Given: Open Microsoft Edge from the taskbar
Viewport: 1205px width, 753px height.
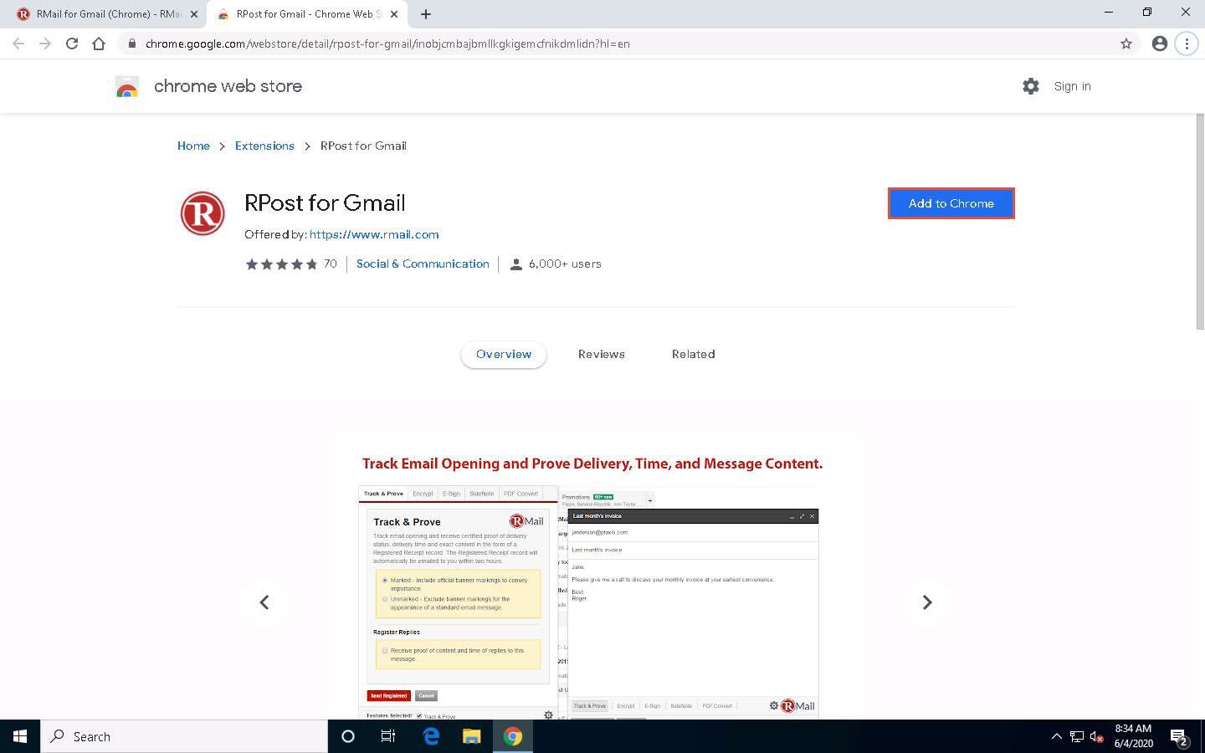Looking at the screenshot, I should tap(431, 736).
